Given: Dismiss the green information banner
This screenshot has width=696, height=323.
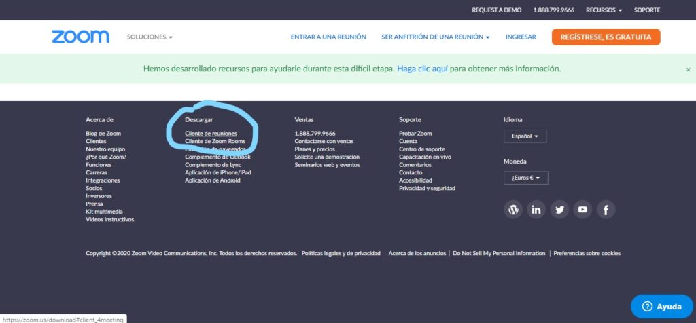Looking at the screenshot, I should [x=688, y=70].
